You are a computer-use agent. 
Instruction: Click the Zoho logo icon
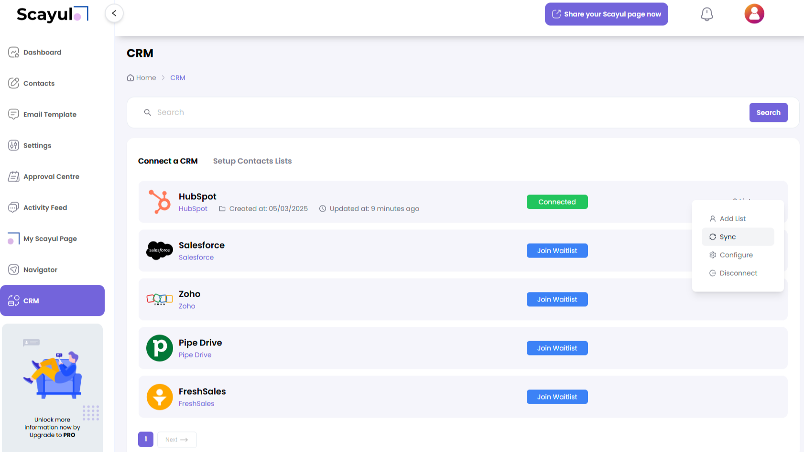159,299
